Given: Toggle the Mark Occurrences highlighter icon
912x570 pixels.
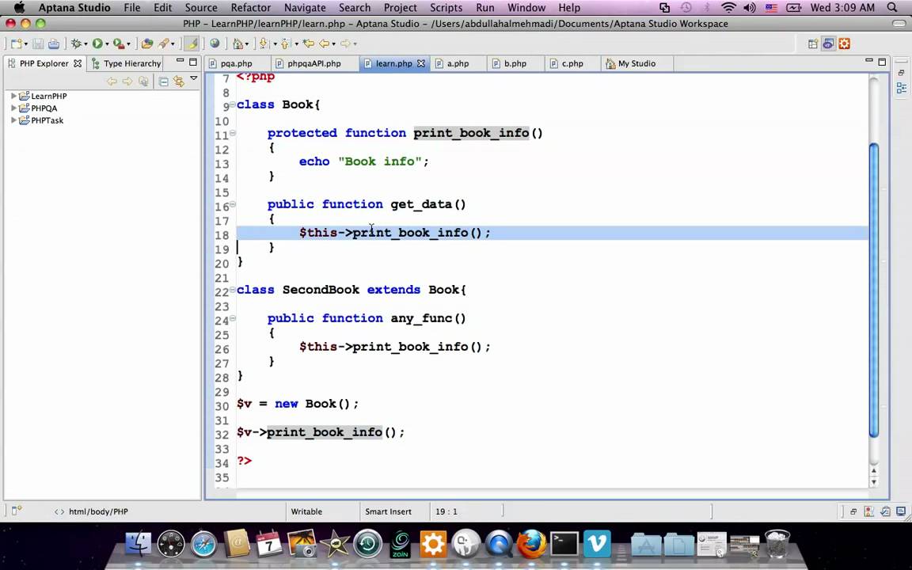Looking at the screenshot, I should pyautogui.click(x=192, y=44).
